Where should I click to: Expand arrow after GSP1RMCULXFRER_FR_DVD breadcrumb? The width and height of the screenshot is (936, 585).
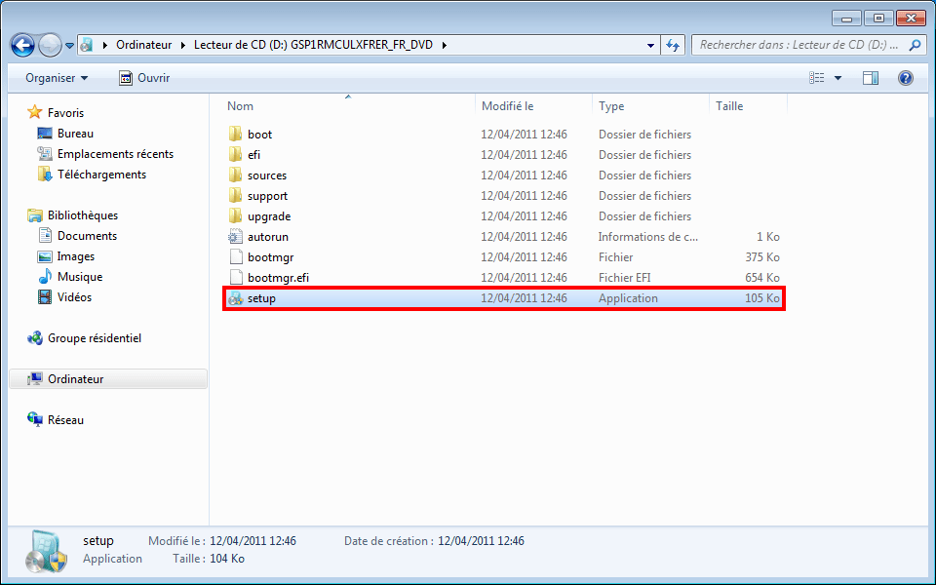(x=445, y=45)
